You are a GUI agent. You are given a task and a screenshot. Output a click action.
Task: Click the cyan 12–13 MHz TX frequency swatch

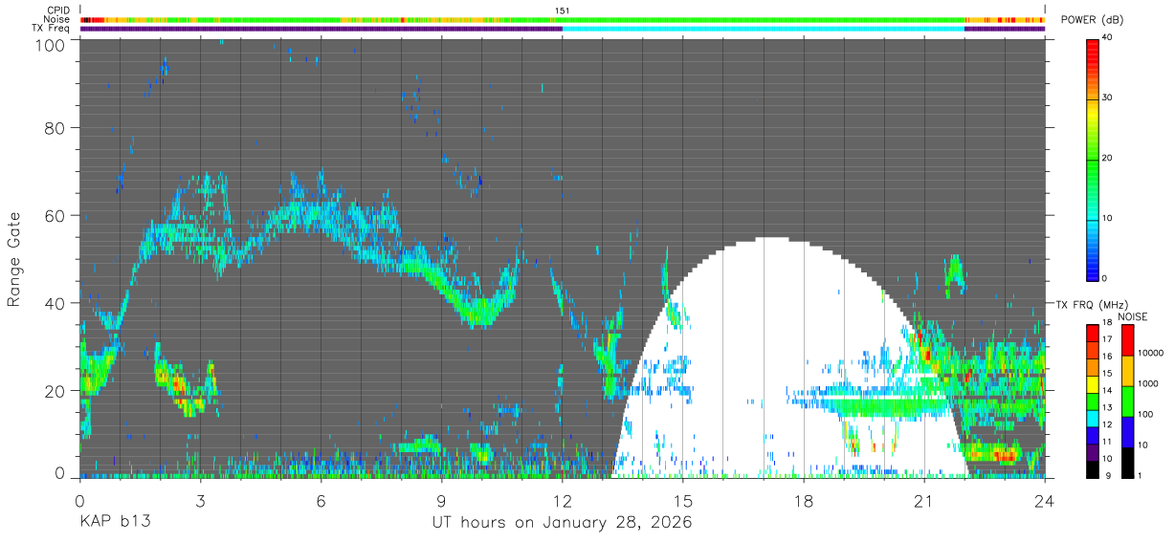tap(1092, 418)
